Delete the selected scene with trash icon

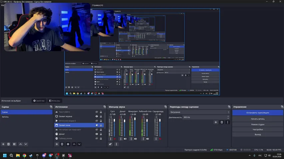[x=9, y=144]
